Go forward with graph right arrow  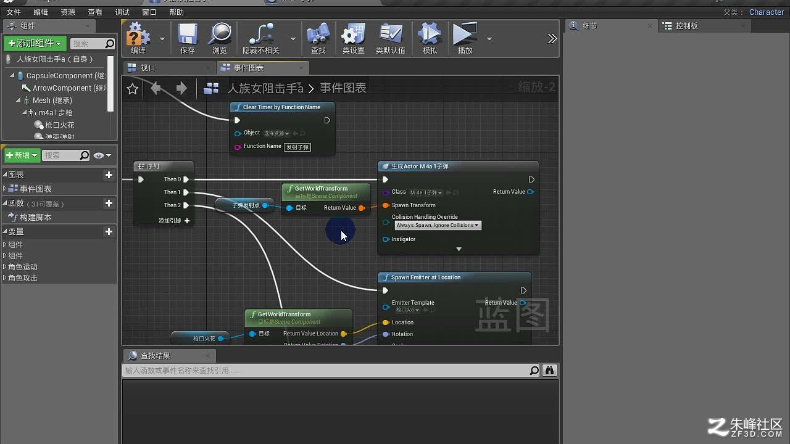tap(181, 88)
